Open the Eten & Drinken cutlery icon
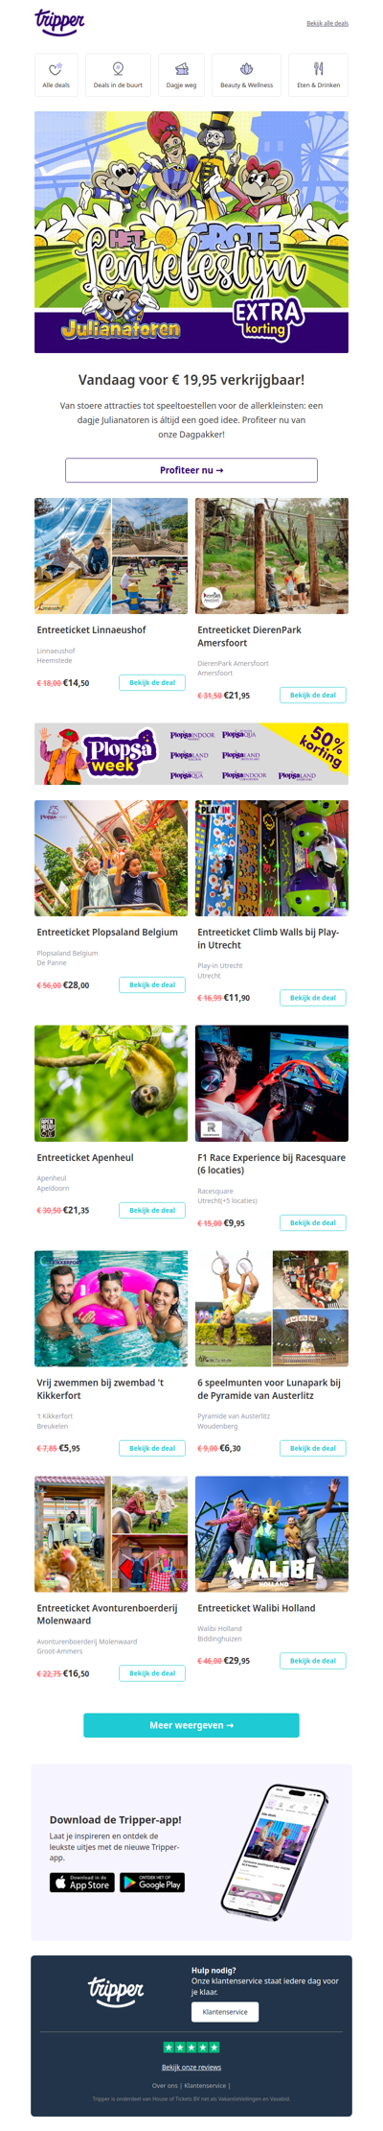 318,68
